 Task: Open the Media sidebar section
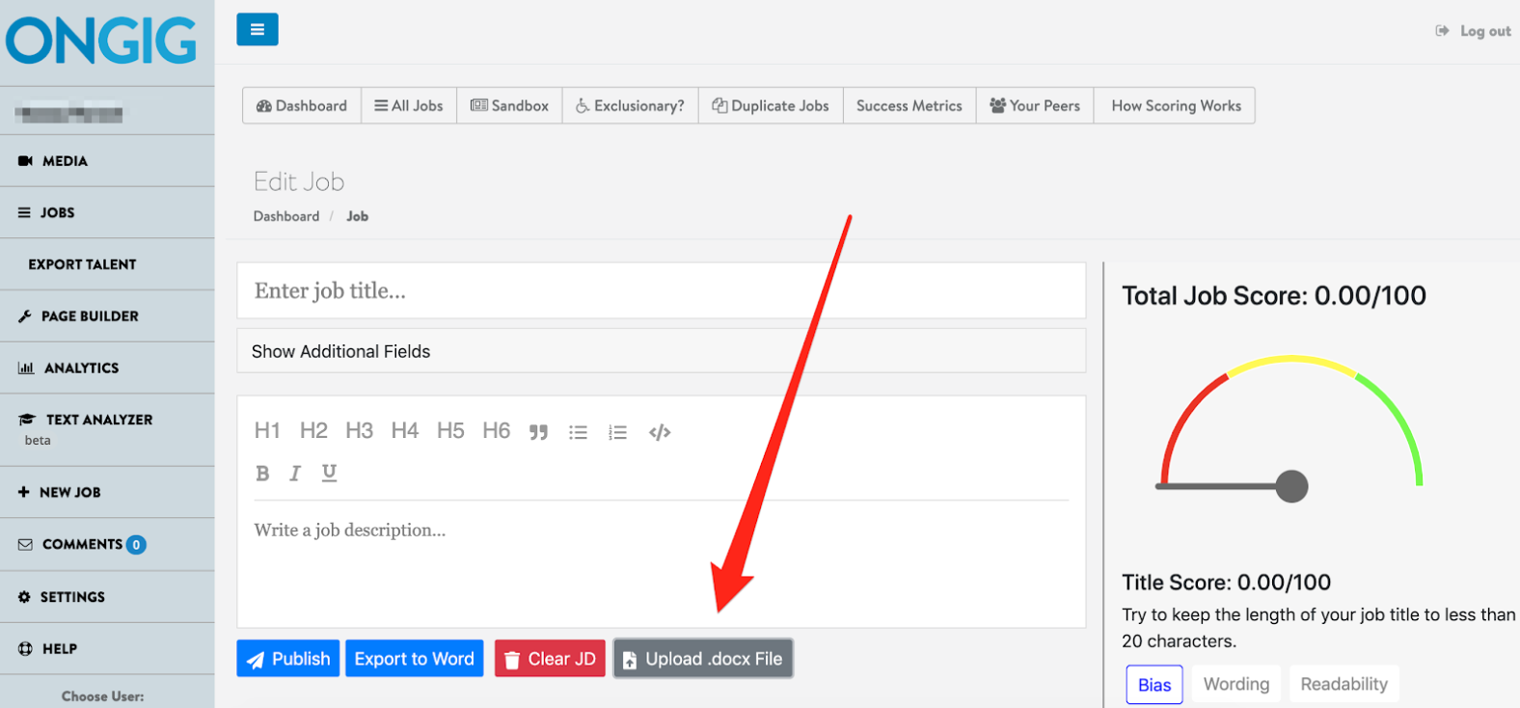(x=107, y=161)
